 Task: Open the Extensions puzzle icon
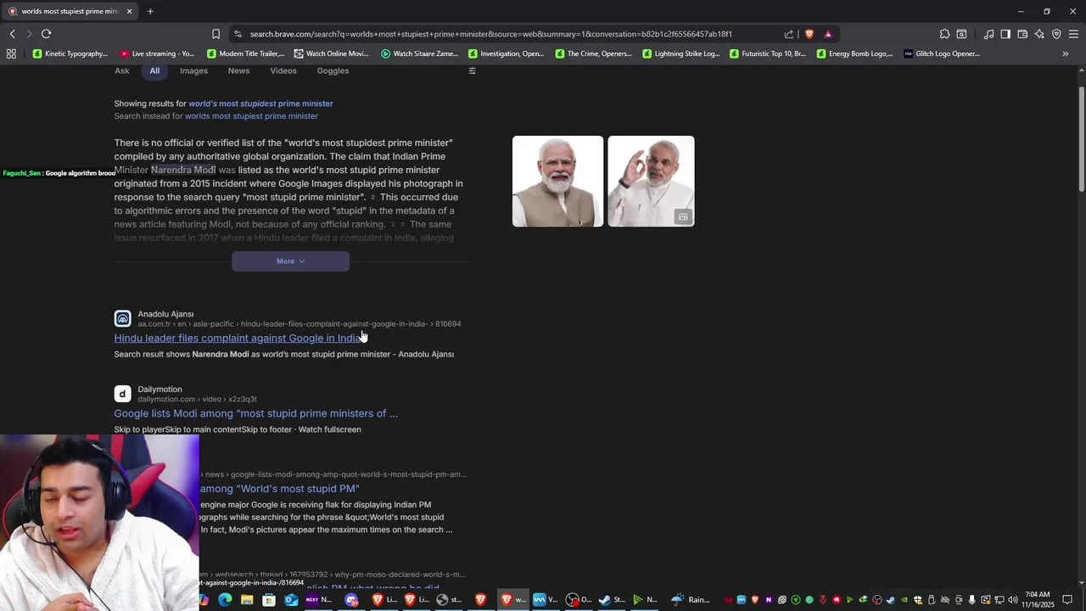tap(944, 34)
